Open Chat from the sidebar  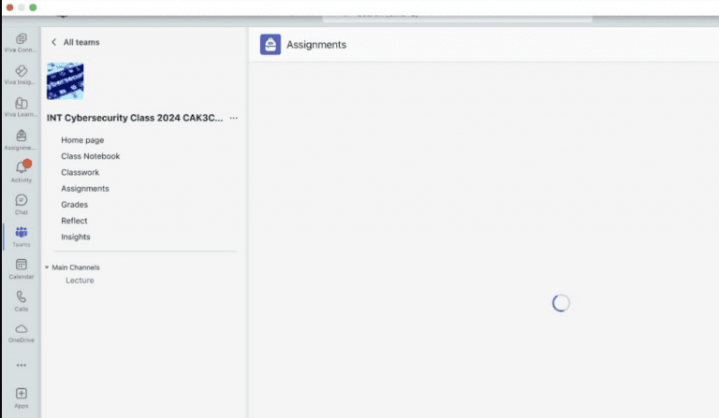[21, 201]
